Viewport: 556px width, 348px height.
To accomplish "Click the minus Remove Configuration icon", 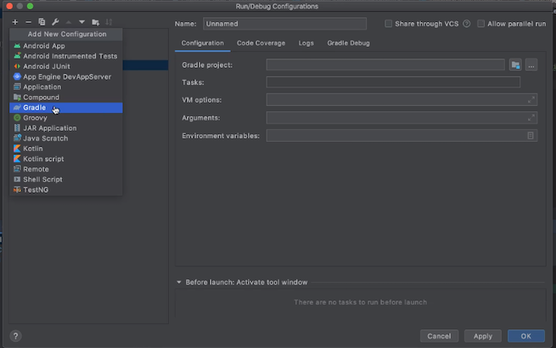I will pyautogui.click(x=28, y=21).
